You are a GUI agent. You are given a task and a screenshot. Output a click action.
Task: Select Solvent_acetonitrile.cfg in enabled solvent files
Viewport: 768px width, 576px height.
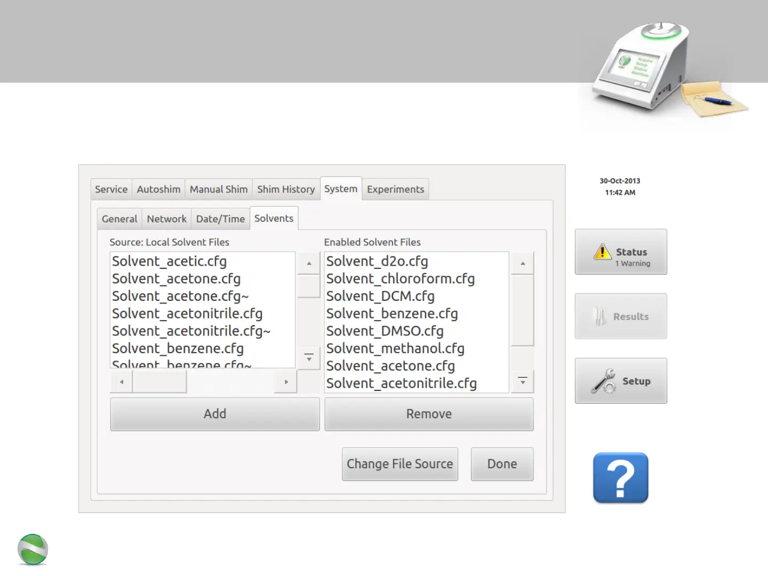pos(417,383)
